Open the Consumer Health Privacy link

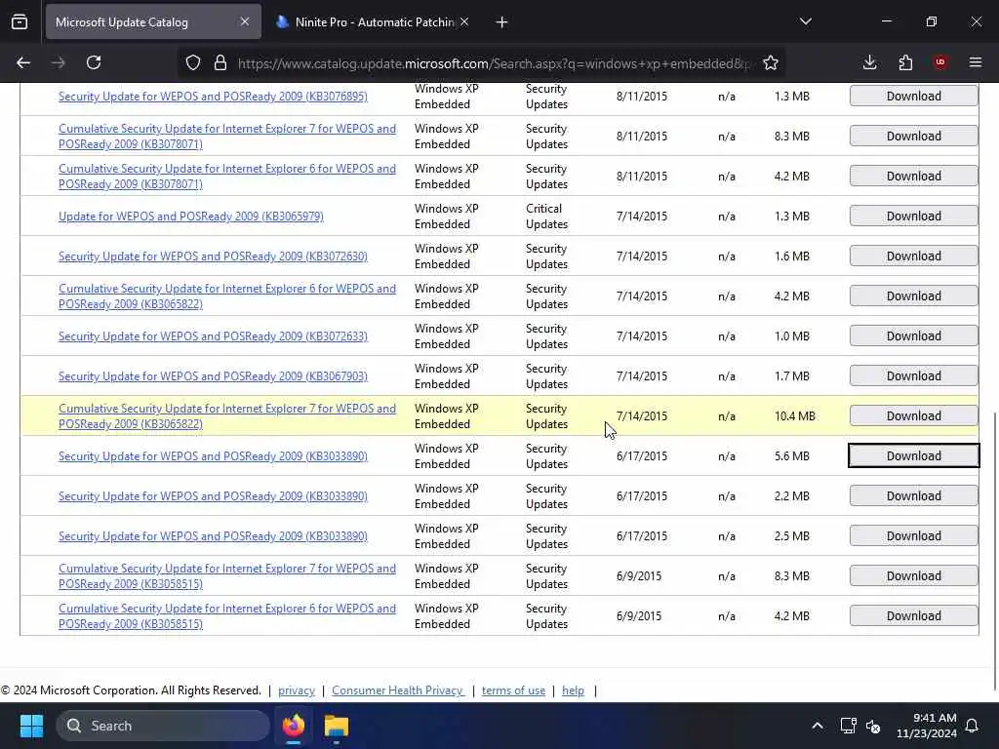tap(398, 690)
